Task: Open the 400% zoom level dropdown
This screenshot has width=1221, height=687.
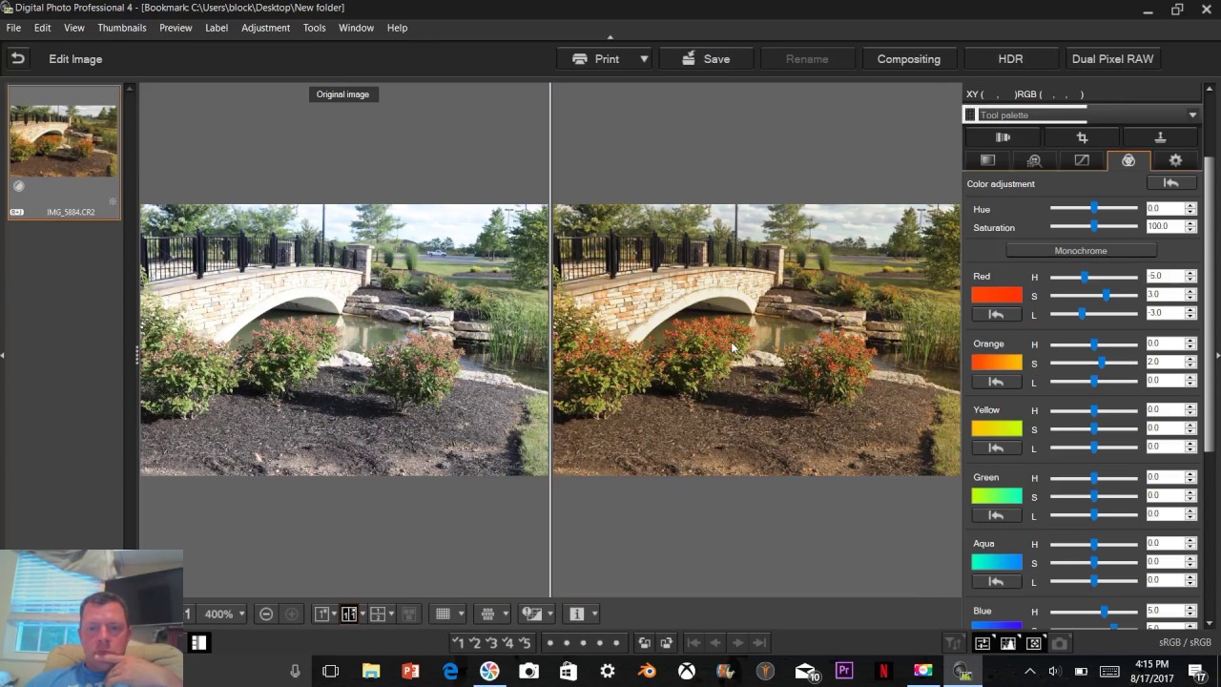Action: tap(241, 614)
